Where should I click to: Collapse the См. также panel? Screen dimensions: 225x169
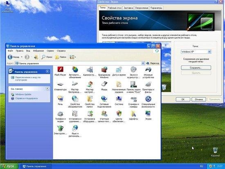click(47, 89)
